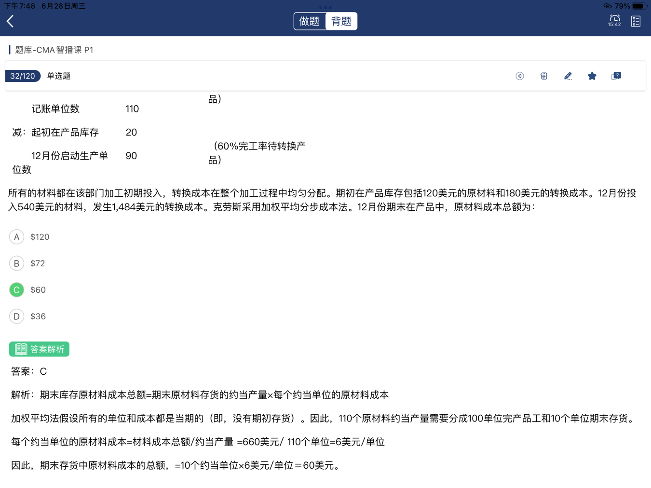Screen dimensions: 651x488
Task: Open the notes clipboard icon
Action: [x=544, y=76]
